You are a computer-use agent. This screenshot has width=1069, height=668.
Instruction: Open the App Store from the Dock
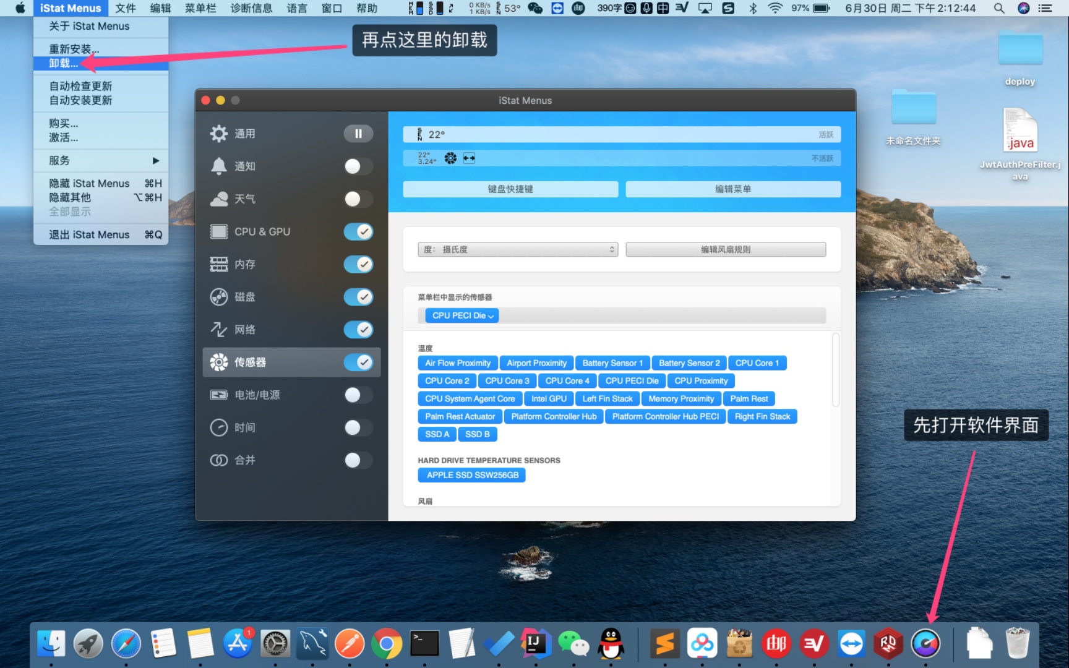pos(238,644)
